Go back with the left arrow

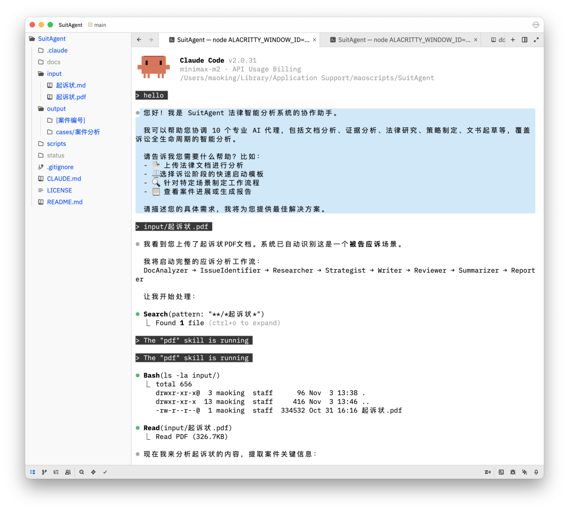point(139,40)
